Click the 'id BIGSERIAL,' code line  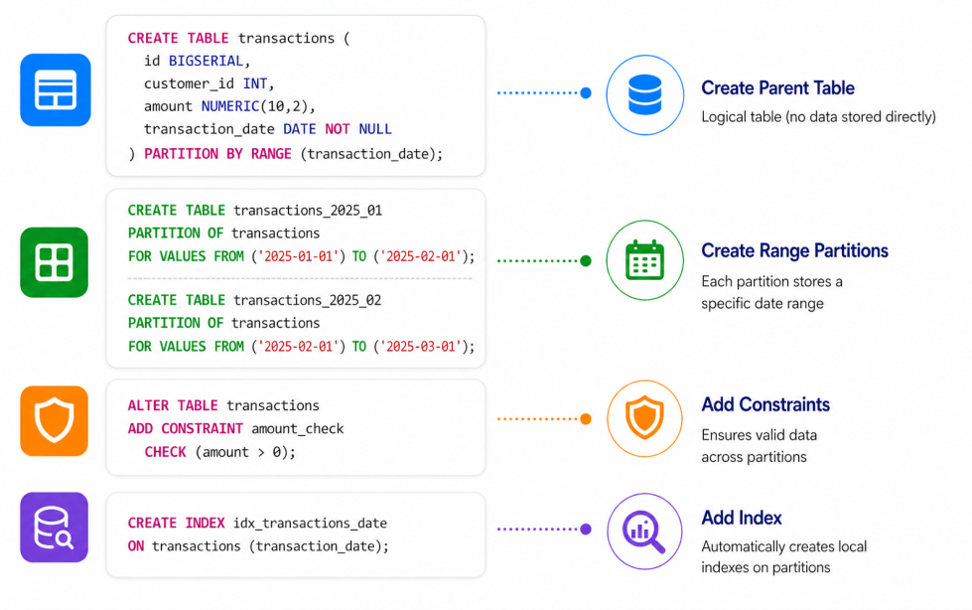pyautogui.click(x=198, y=61)
